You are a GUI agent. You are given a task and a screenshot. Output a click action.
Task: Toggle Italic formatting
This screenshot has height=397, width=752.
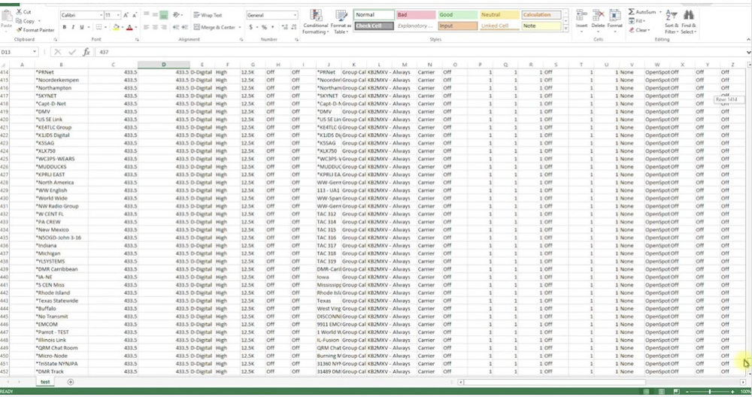[74, 27]
